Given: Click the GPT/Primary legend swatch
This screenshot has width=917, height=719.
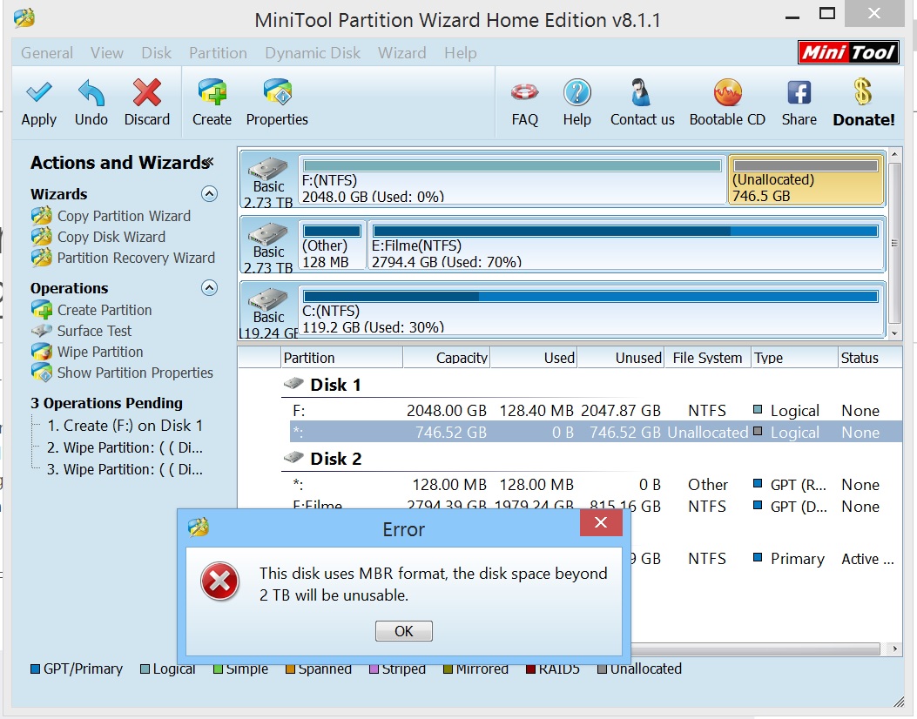Looking at the screenshot, I should click(x=35, y=669).
